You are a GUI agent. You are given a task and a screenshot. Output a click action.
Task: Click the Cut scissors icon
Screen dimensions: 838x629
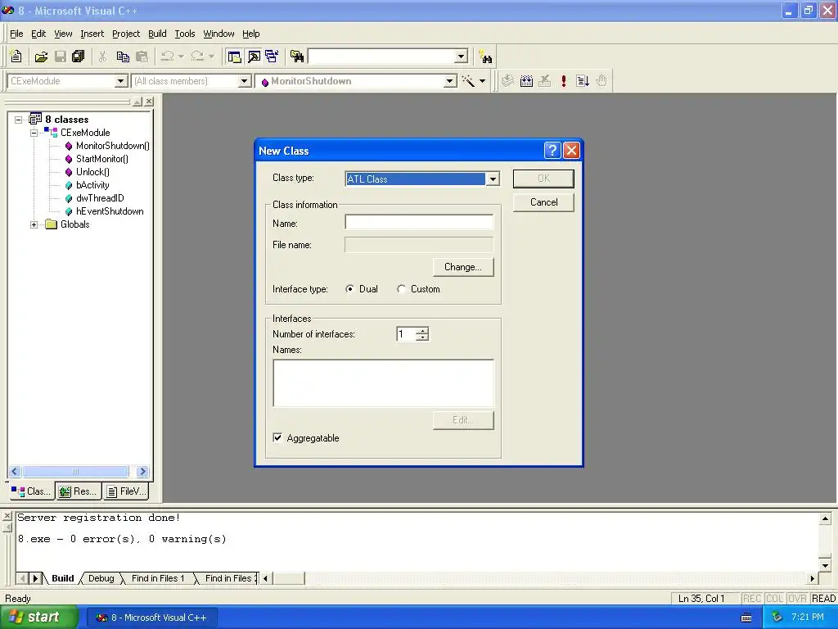(102, 57)
